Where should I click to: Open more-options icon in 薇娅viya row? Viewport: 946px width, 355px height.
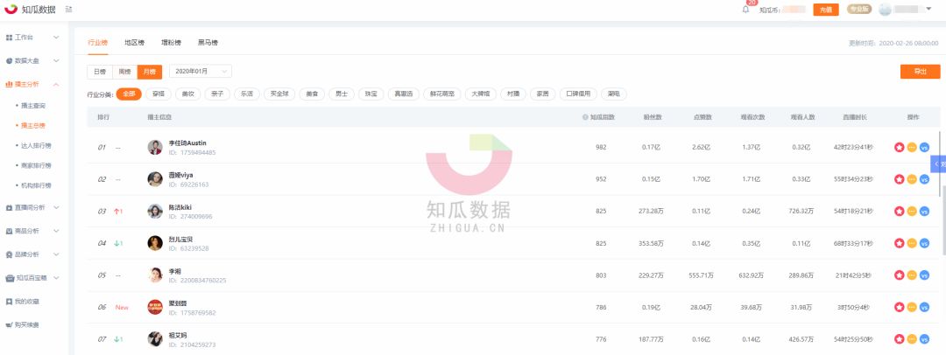coord(912,179)
